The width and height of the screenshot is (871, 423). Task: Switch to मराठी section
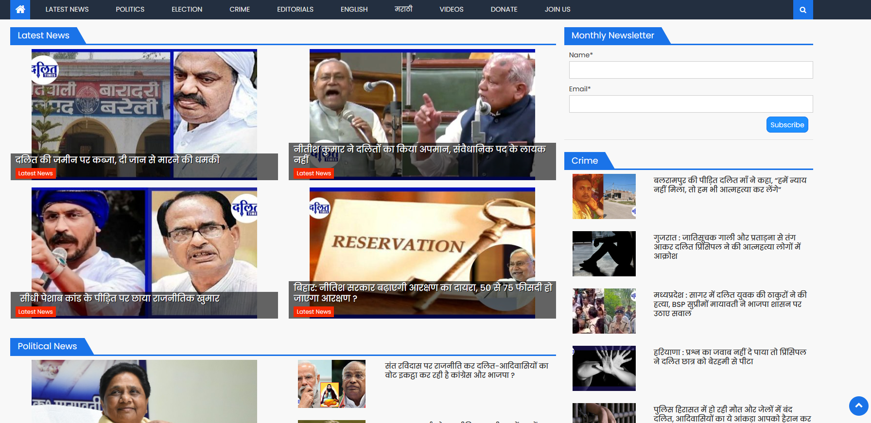coord(403,9)
